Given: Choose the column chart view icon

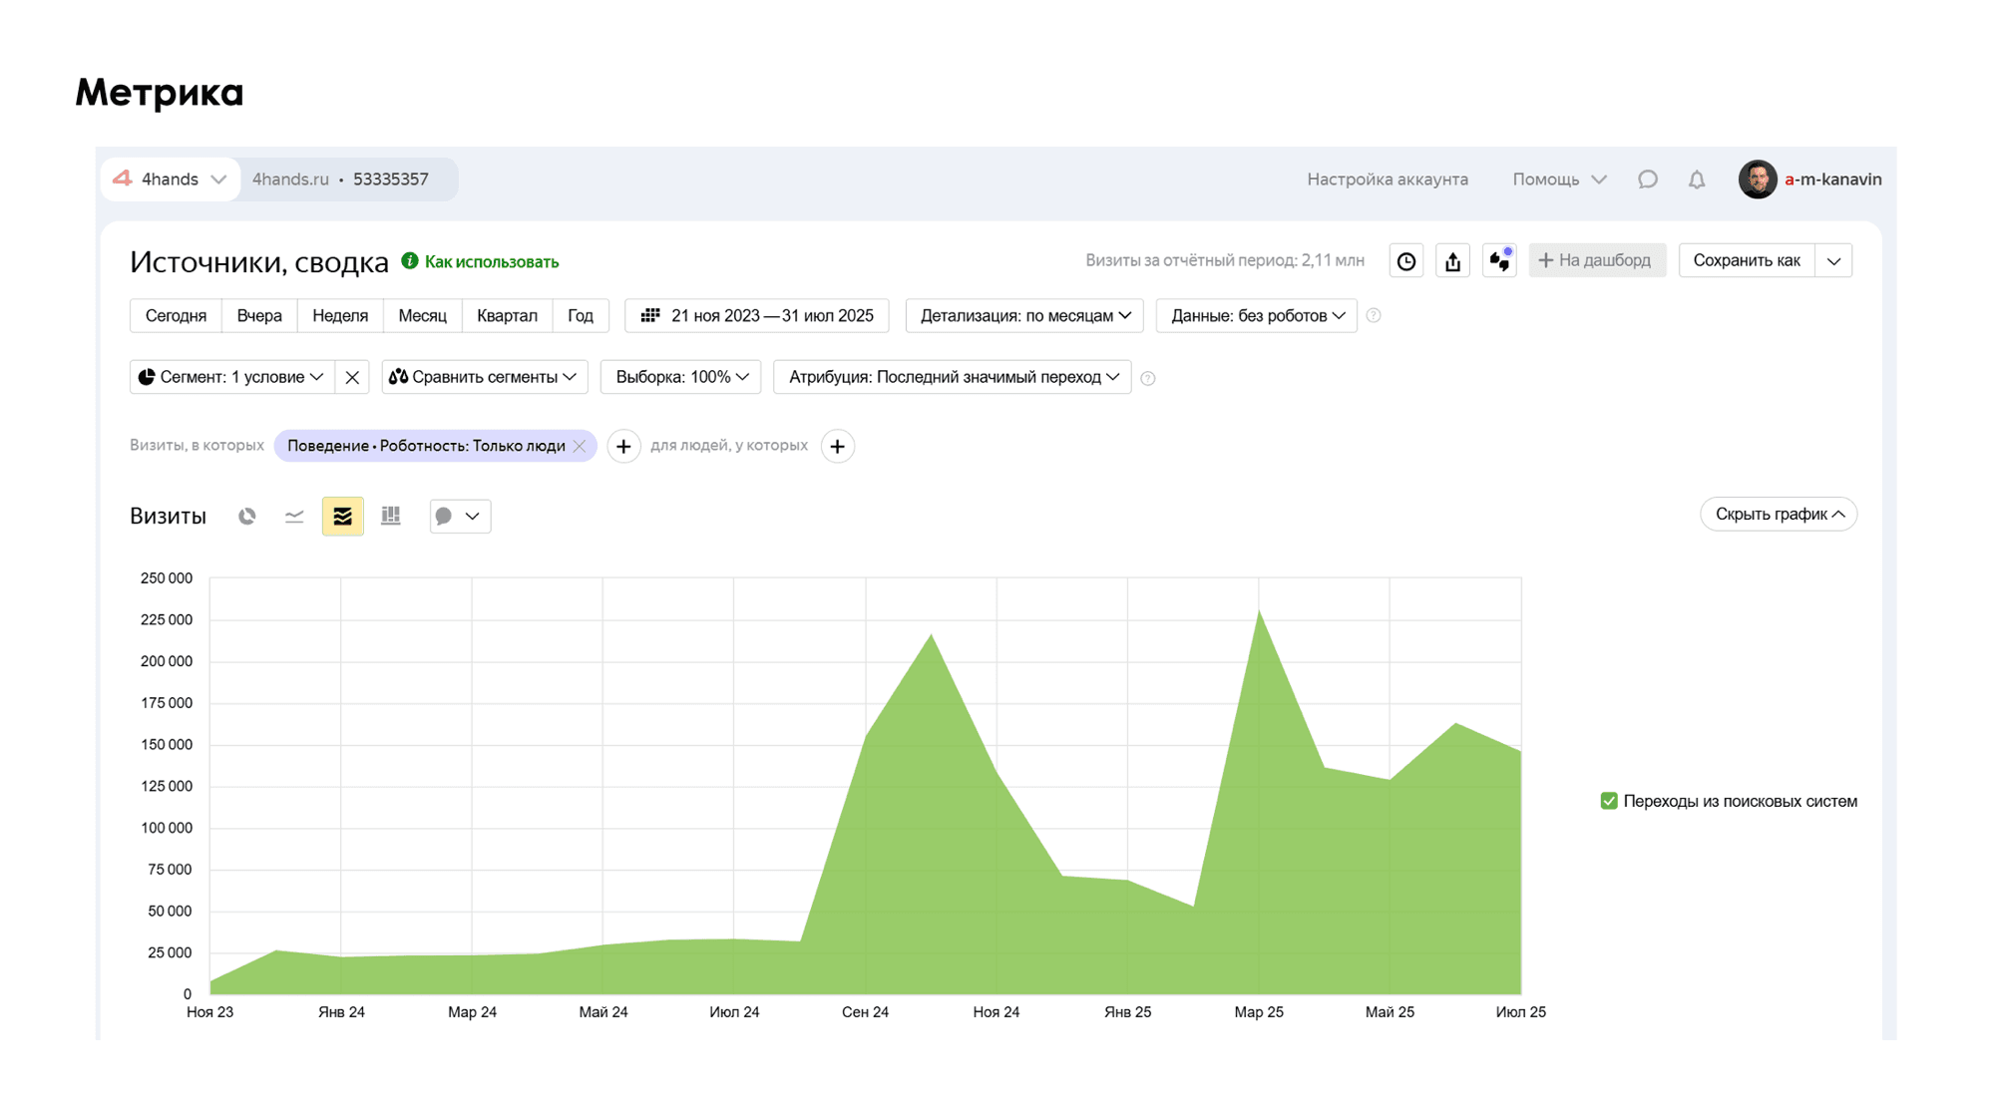Looking at the screenshot, I should coord(391,516).
